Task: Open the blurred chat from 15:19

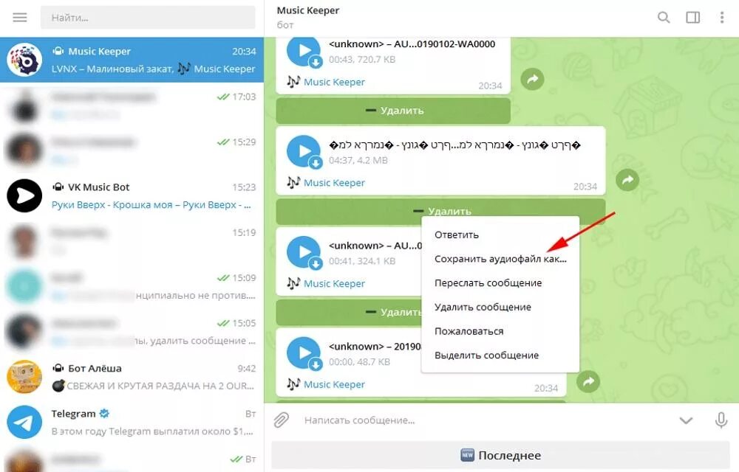Action: click(x=132, y=240)
